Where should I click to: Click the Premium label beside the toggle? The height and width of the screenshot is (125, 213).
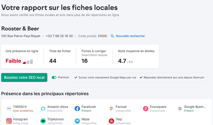tap(63, 77)
